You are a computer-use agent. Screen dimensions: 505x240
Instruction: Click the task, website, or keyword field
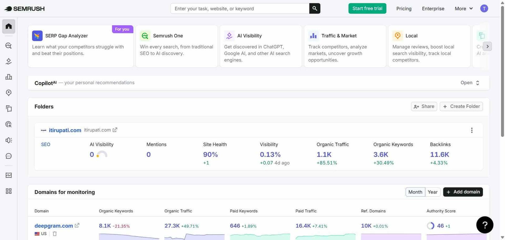pyautogui.click(x=240, y=9)
